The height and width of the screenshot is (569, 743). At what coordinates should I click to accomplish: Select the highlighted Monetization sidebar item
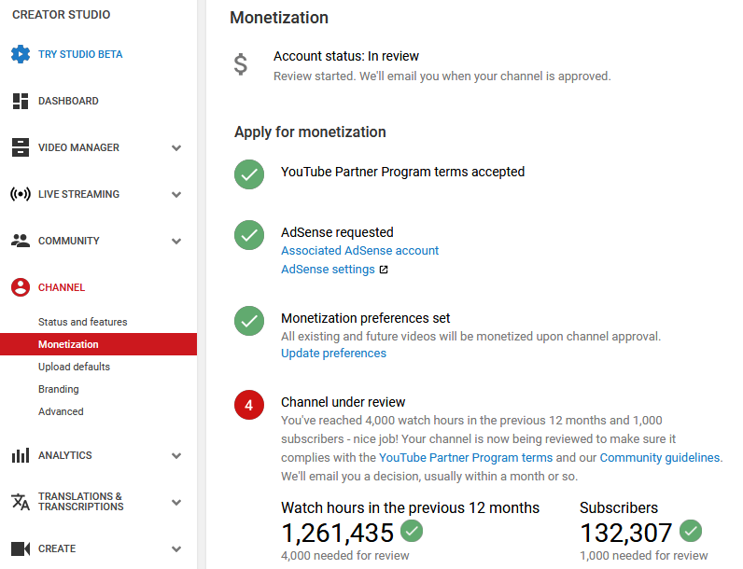tap(98, 344)
